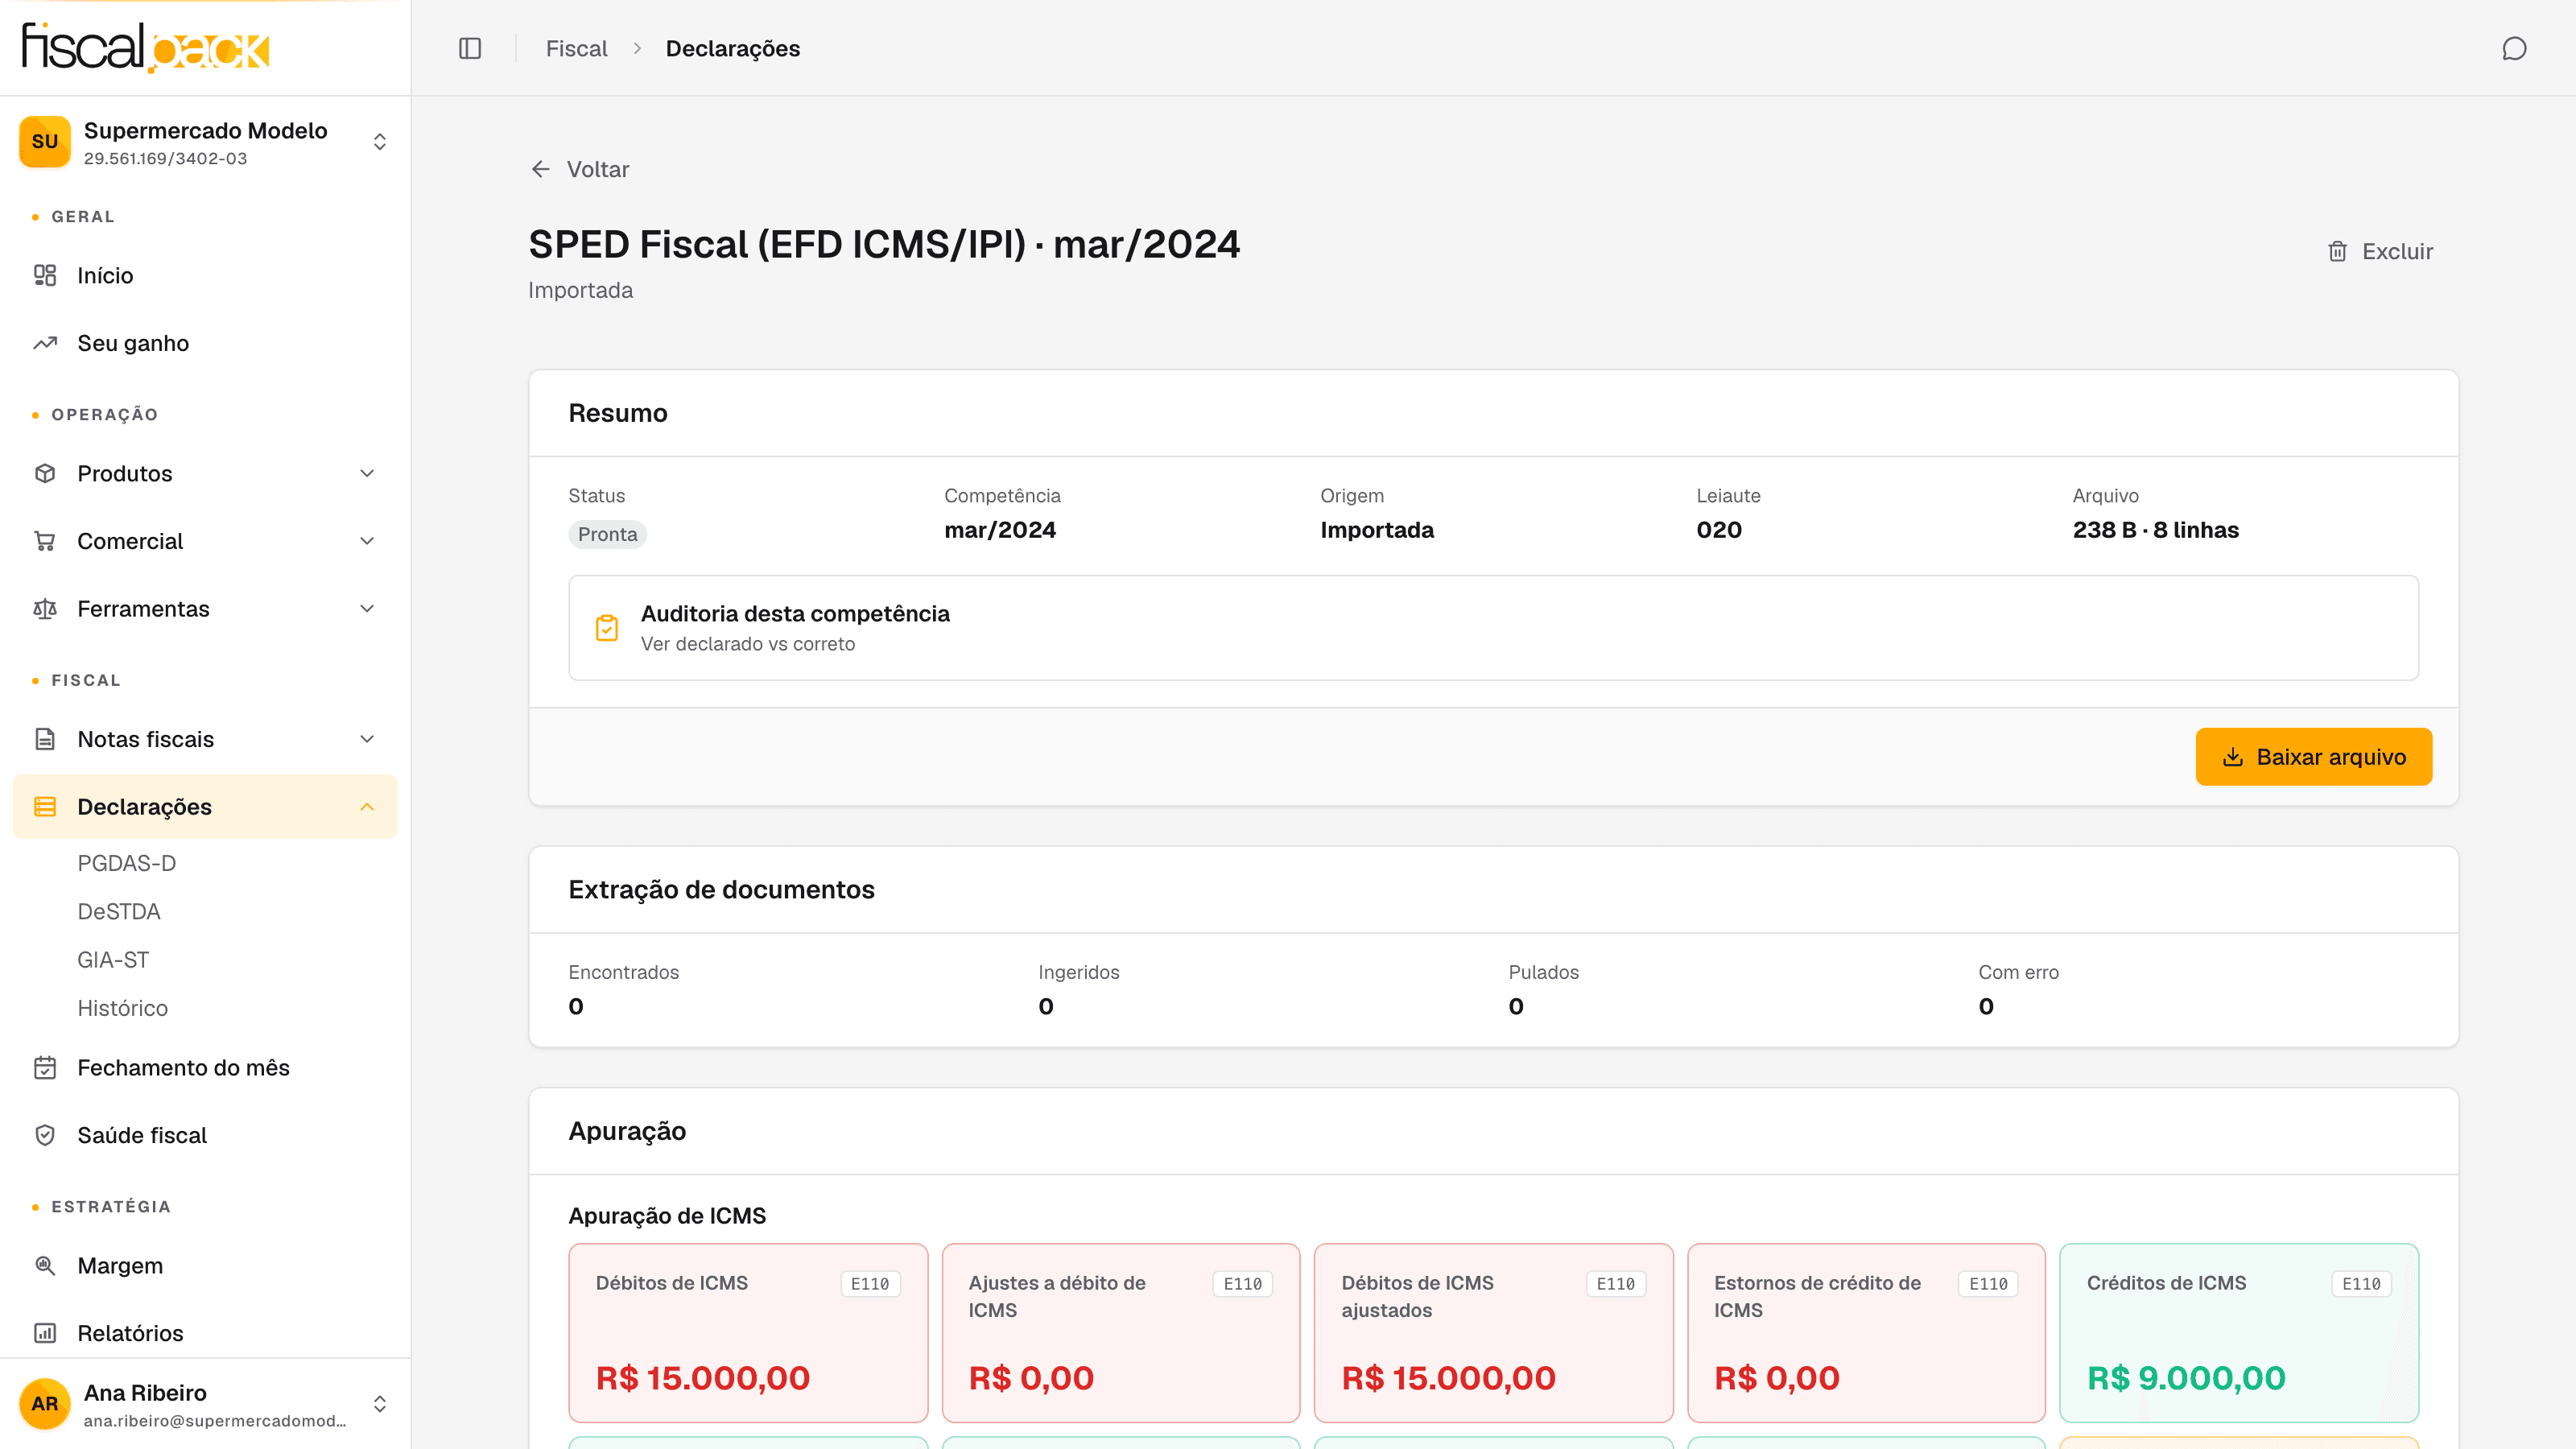Viewport: 2576px width, 1449px height.
Task: Click the Margem magnifier icon
Action: pos(45,1265)
